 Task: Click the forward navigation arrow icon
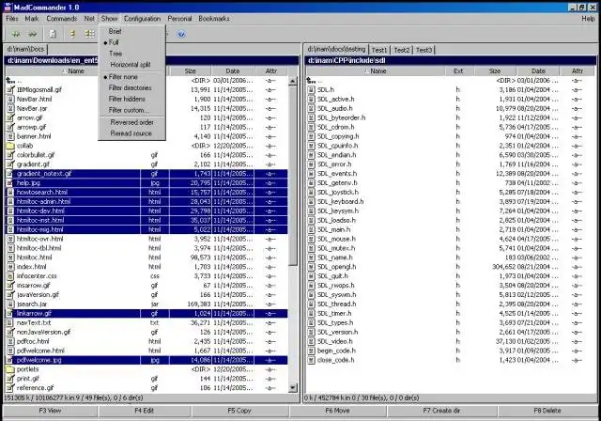point(30,32)
